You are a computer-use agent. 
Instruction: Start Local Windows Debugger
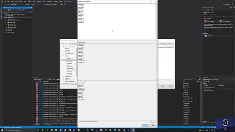(50, 4)
